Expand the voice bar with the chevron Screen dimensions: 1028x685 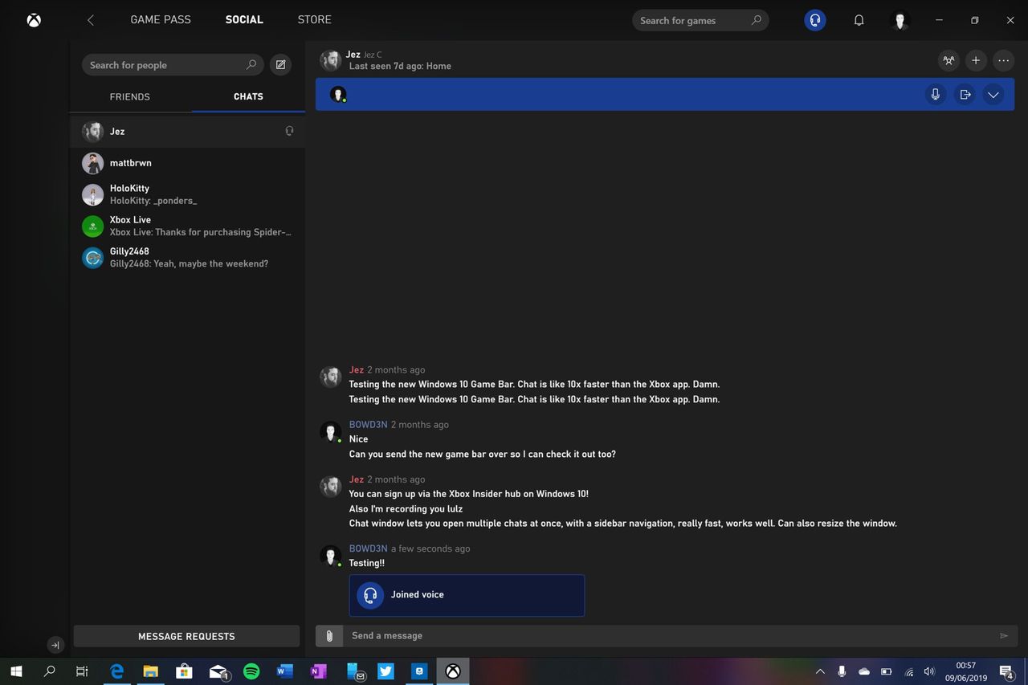click(993, 95)
